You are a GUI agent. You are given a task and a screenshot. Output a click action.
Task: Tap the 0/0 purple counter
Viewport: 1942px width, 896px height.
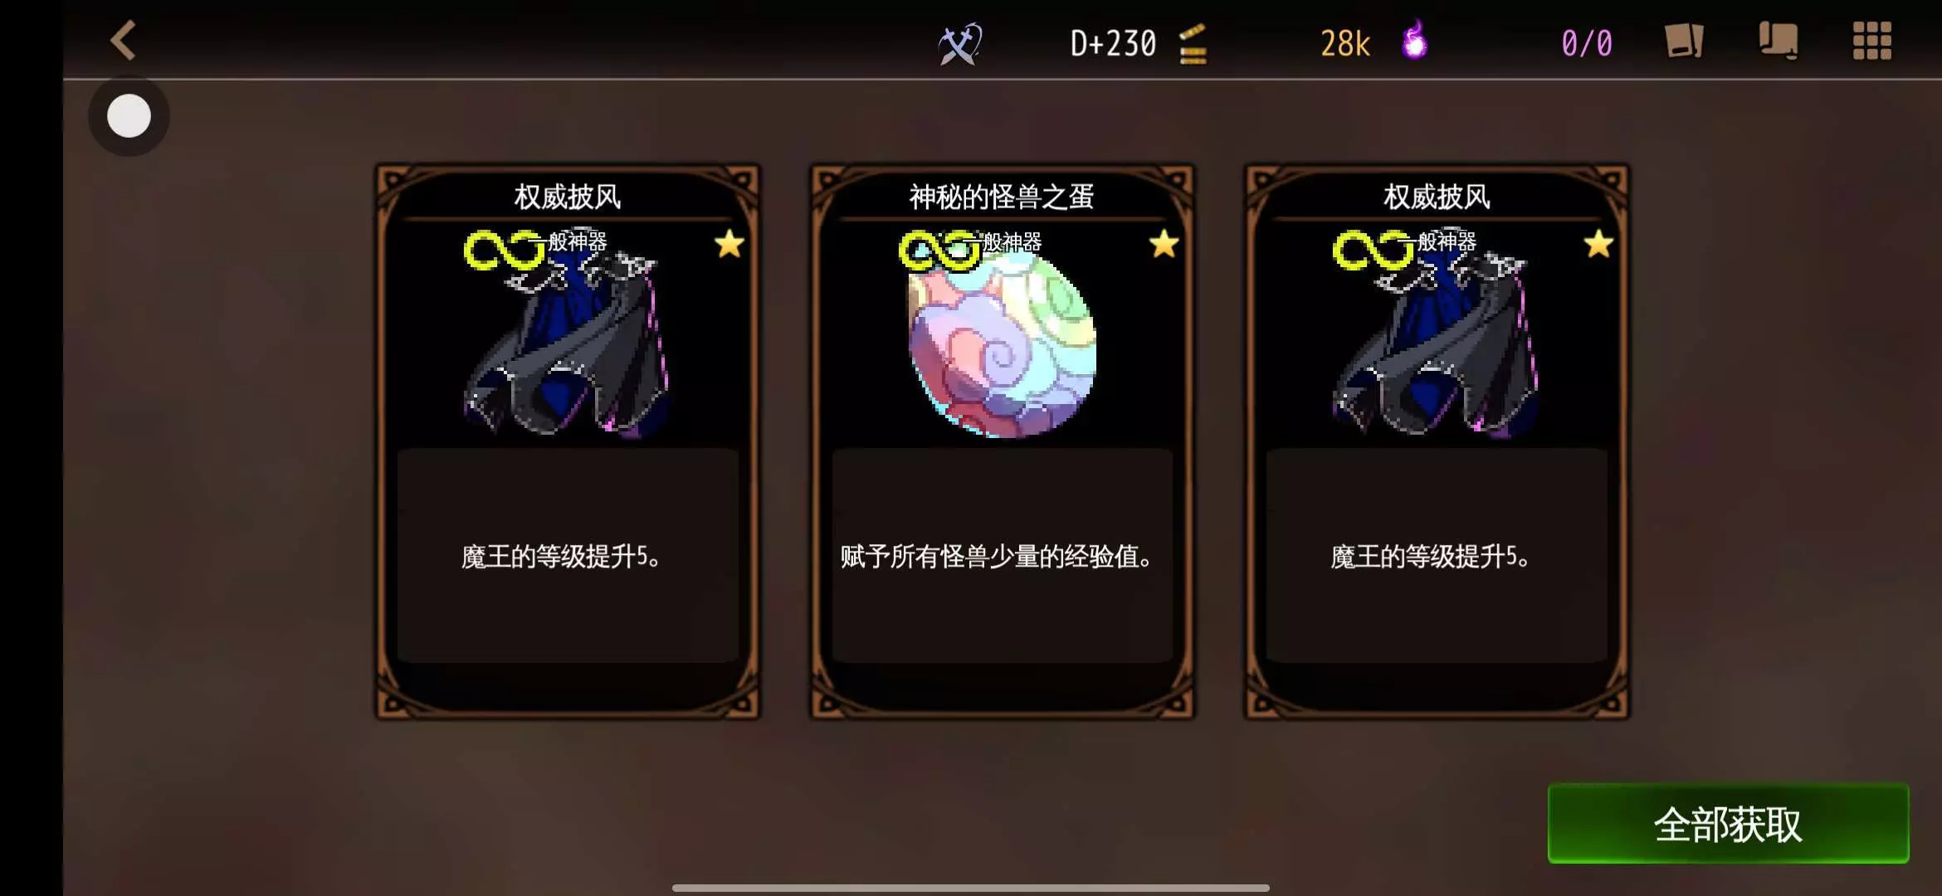1587,43
